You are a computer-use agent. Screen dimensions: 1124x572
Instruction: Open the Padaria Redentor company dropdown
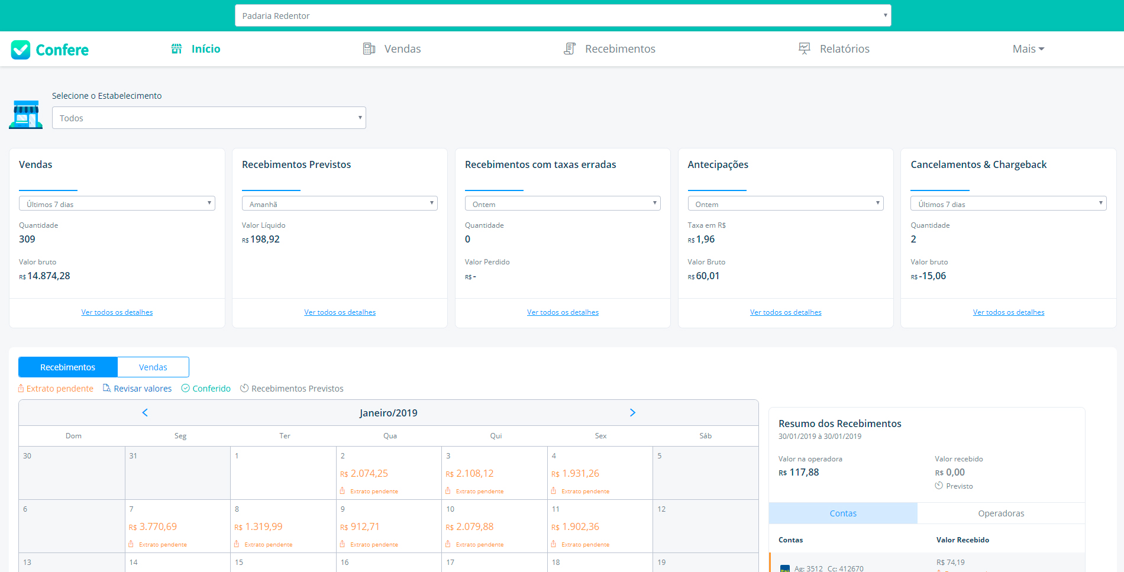(x=563, y=15)
